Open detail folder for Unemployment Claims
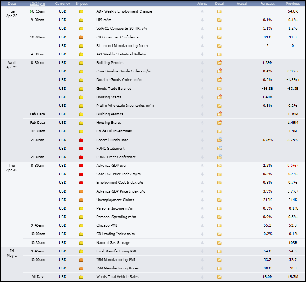This screenshot has height=282, width=306. pyautogui.click(x=220, y=200)
